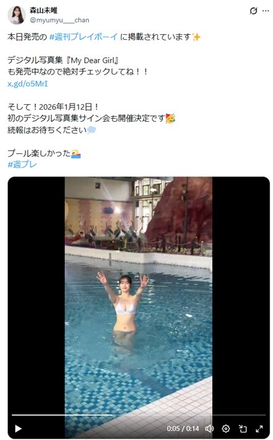The image size is (273, 440).
Task: Open the display name 森山未唯
Action: [44, 11]
